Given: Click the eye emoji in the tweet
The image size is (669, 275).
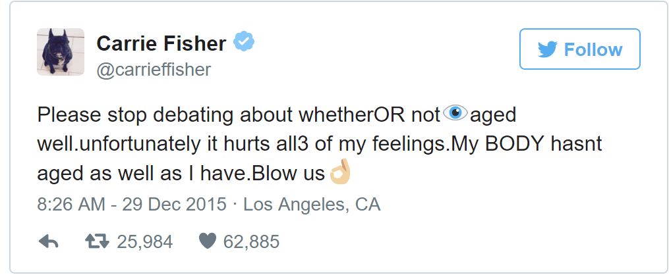Looking at the screenshot, I should (455, 114).
